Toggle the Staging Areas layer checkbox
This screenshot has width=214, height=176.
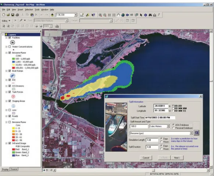10,101
